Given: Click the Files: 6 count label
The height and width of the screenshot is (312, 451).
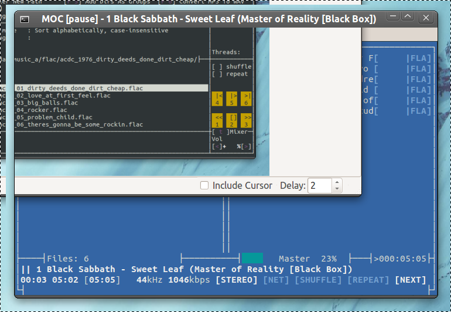Looking at the screenshot, I should [x=68, y=259].
